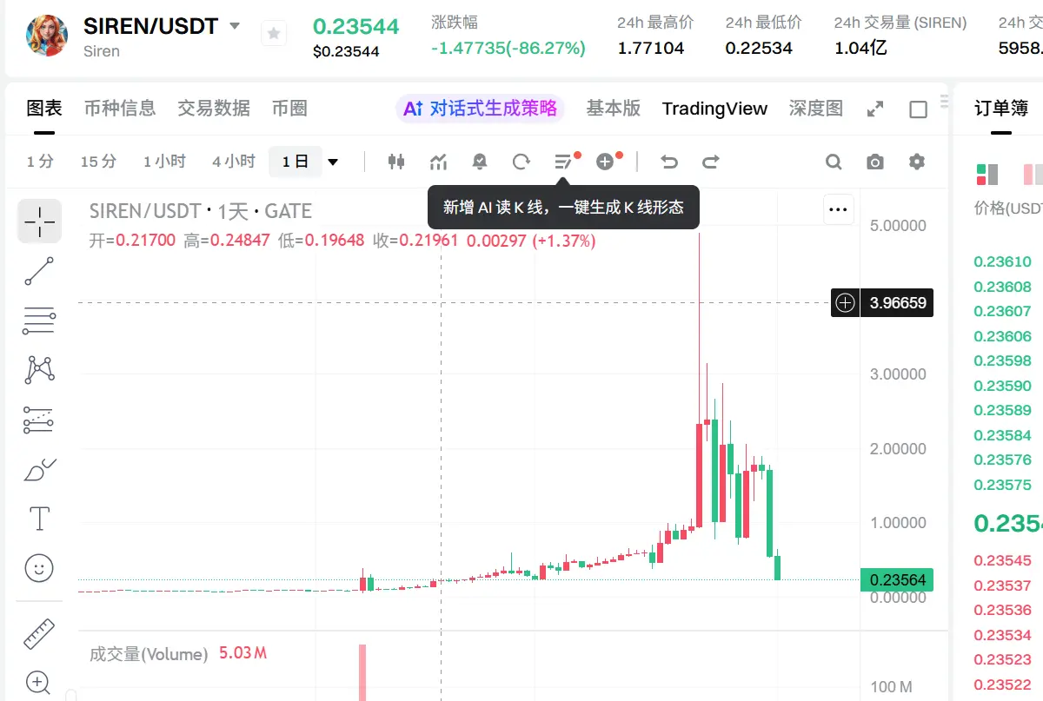
Task: Select the Fibonacci retracement lines tool
Action: coord(40,321)
